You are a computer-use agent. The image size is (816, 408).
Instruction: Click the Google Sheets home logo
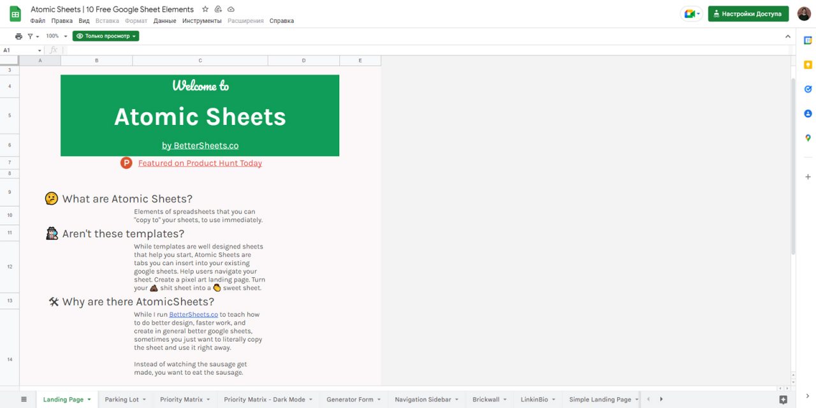coord(14,13)
